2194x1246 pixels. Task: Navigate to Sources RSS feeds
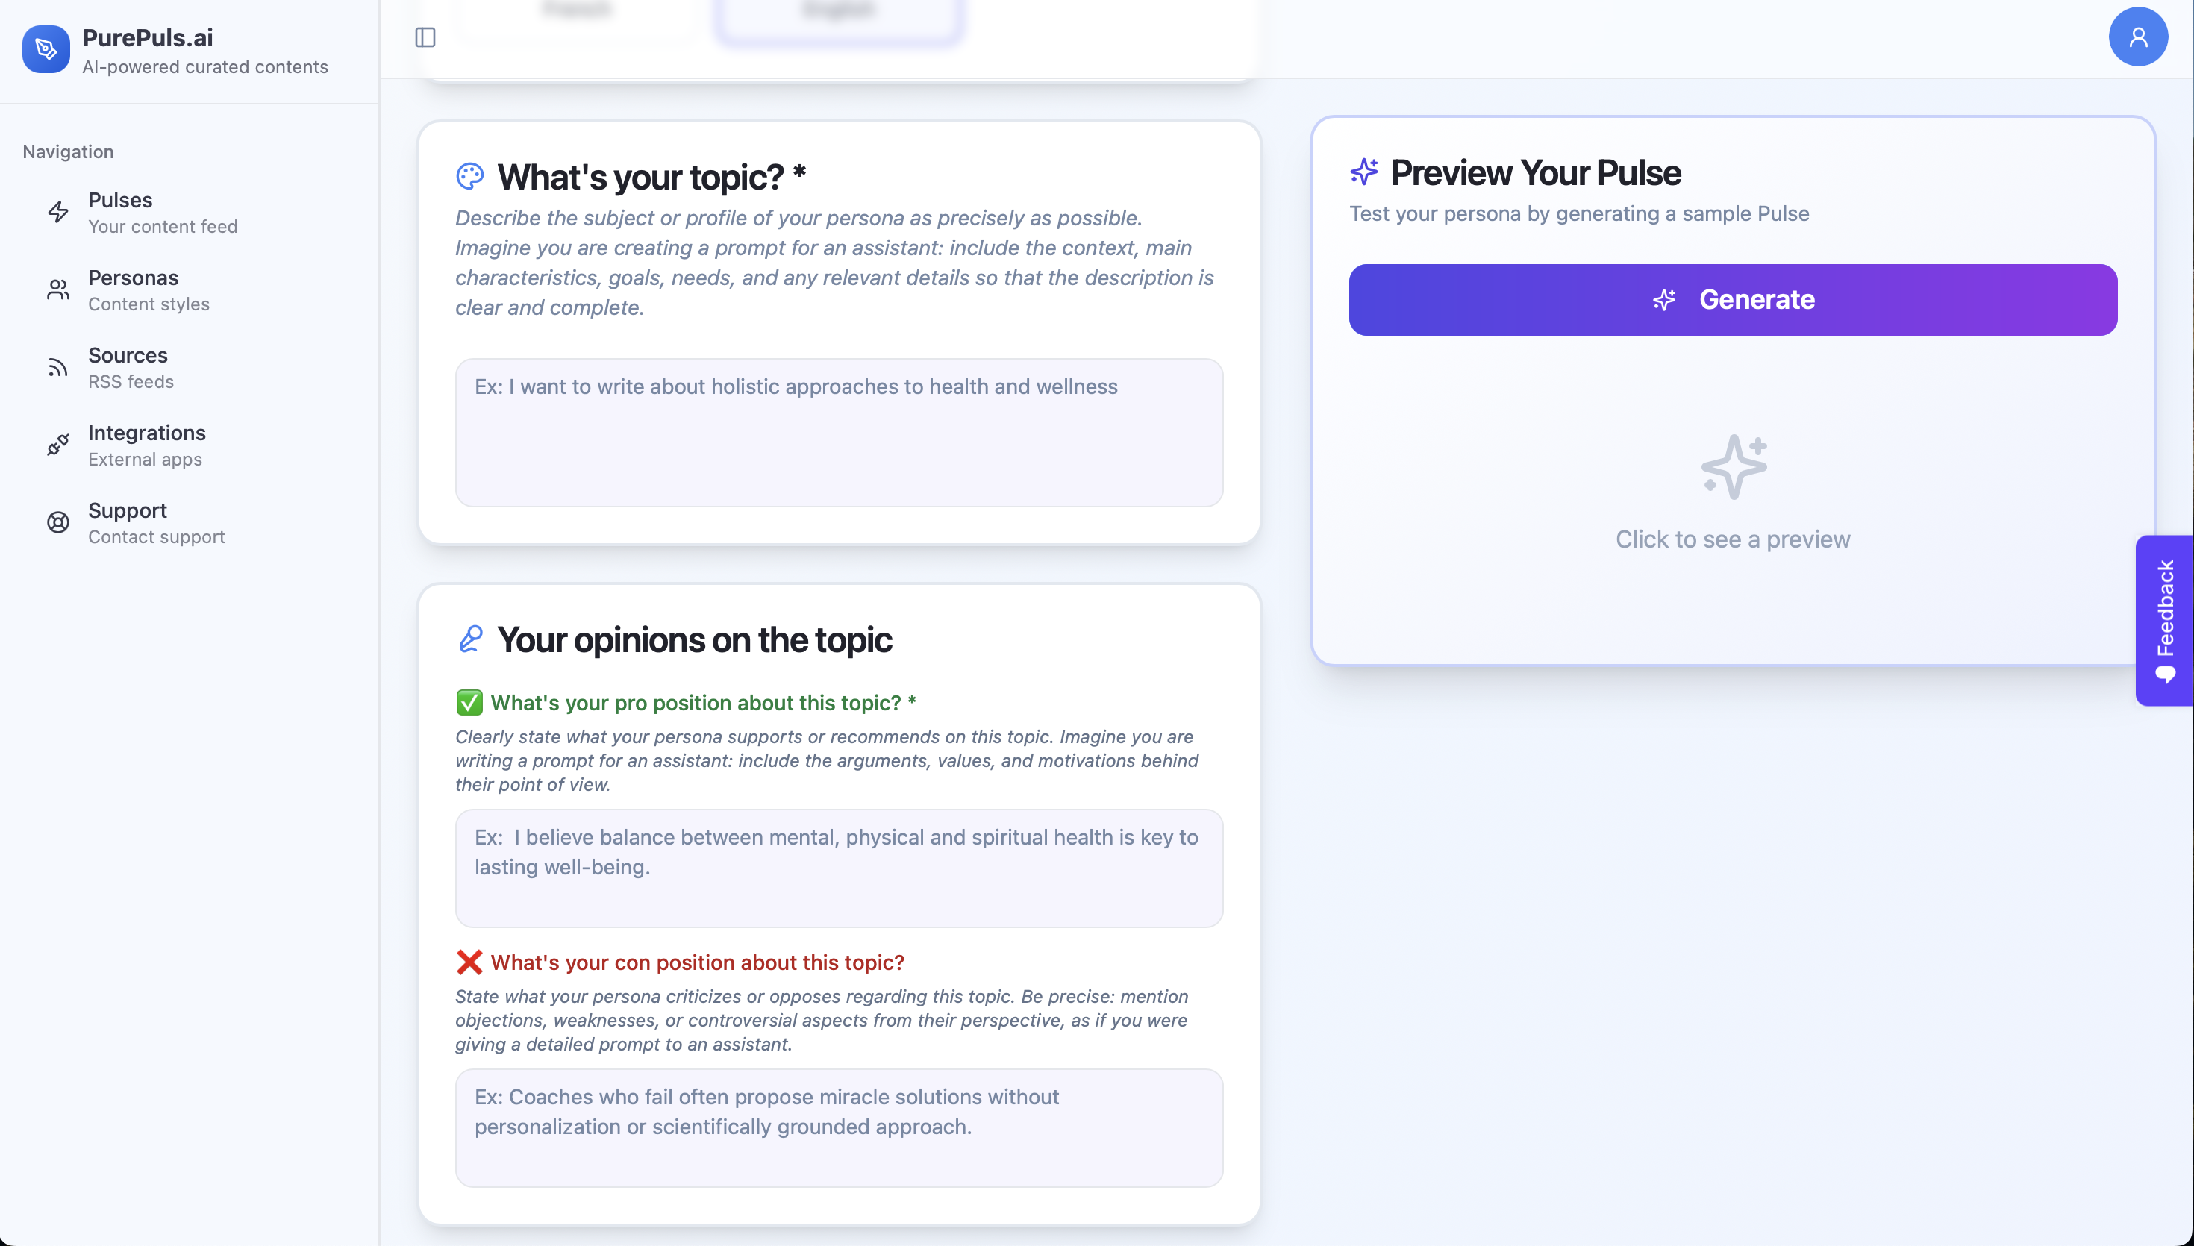click(128, 366)
